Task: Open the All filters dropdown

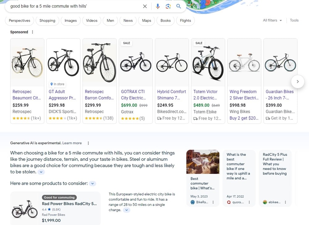Action: click(x=272, y=20)
